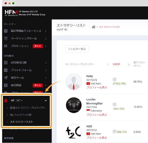Expand the 取引ツール chevron
The height and width of the screenshot is (143, 148).
click(x=46, y=78)
